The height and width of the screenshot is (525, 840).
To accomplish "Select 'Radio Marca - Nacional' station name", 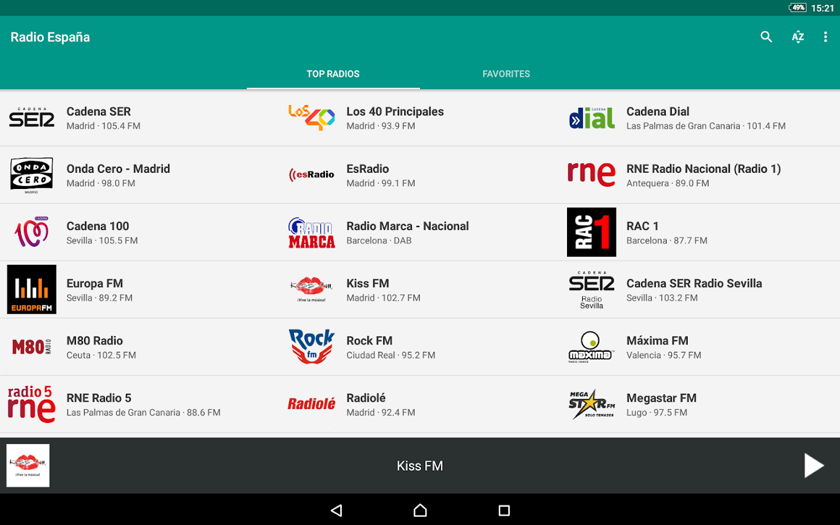I will [408, 226].
